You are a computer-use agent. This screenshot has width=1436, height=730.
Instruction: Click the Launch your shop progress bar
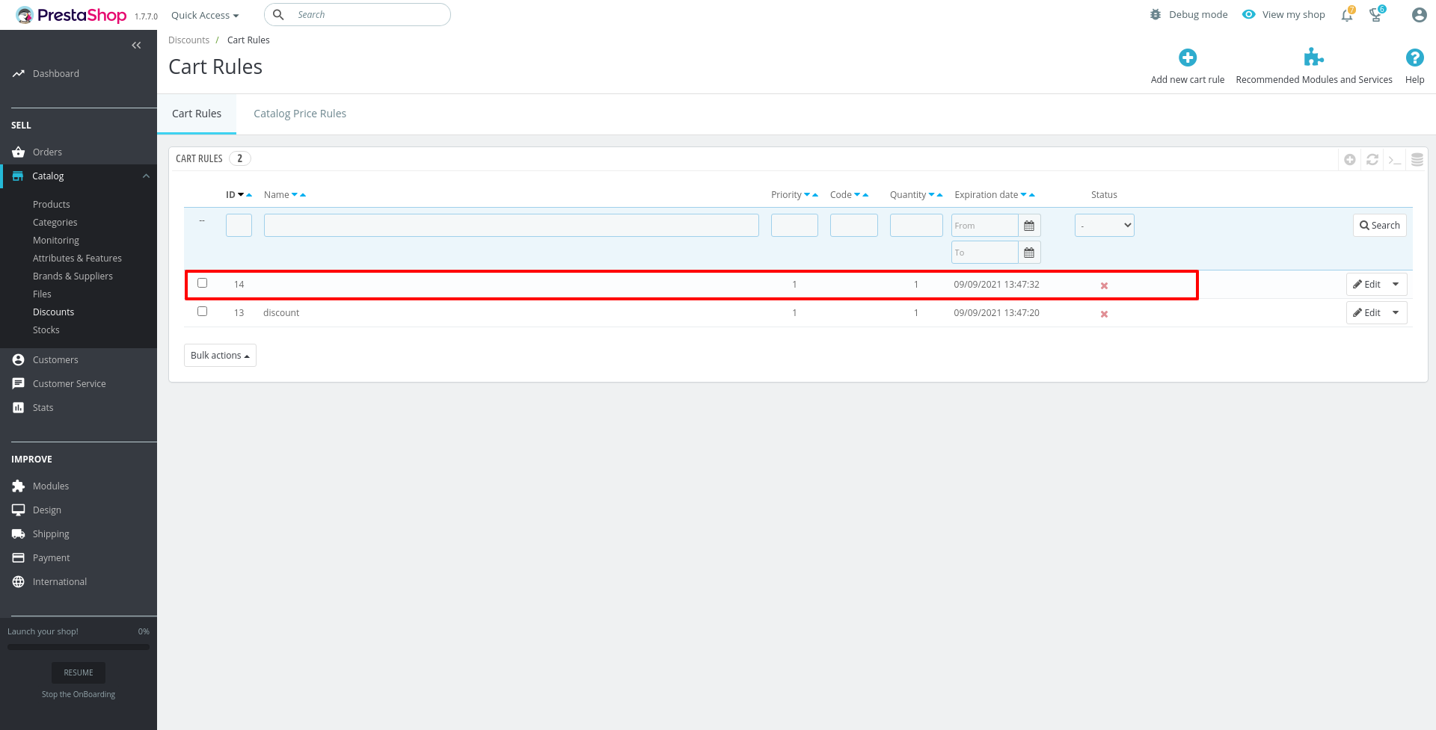(78, 646)
